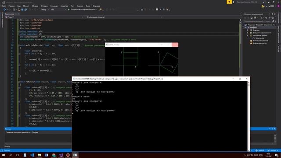Viewport: 281px width, 158px height.
Task: Click the editor vertical scrollbar
Action: tap(240, 73)
